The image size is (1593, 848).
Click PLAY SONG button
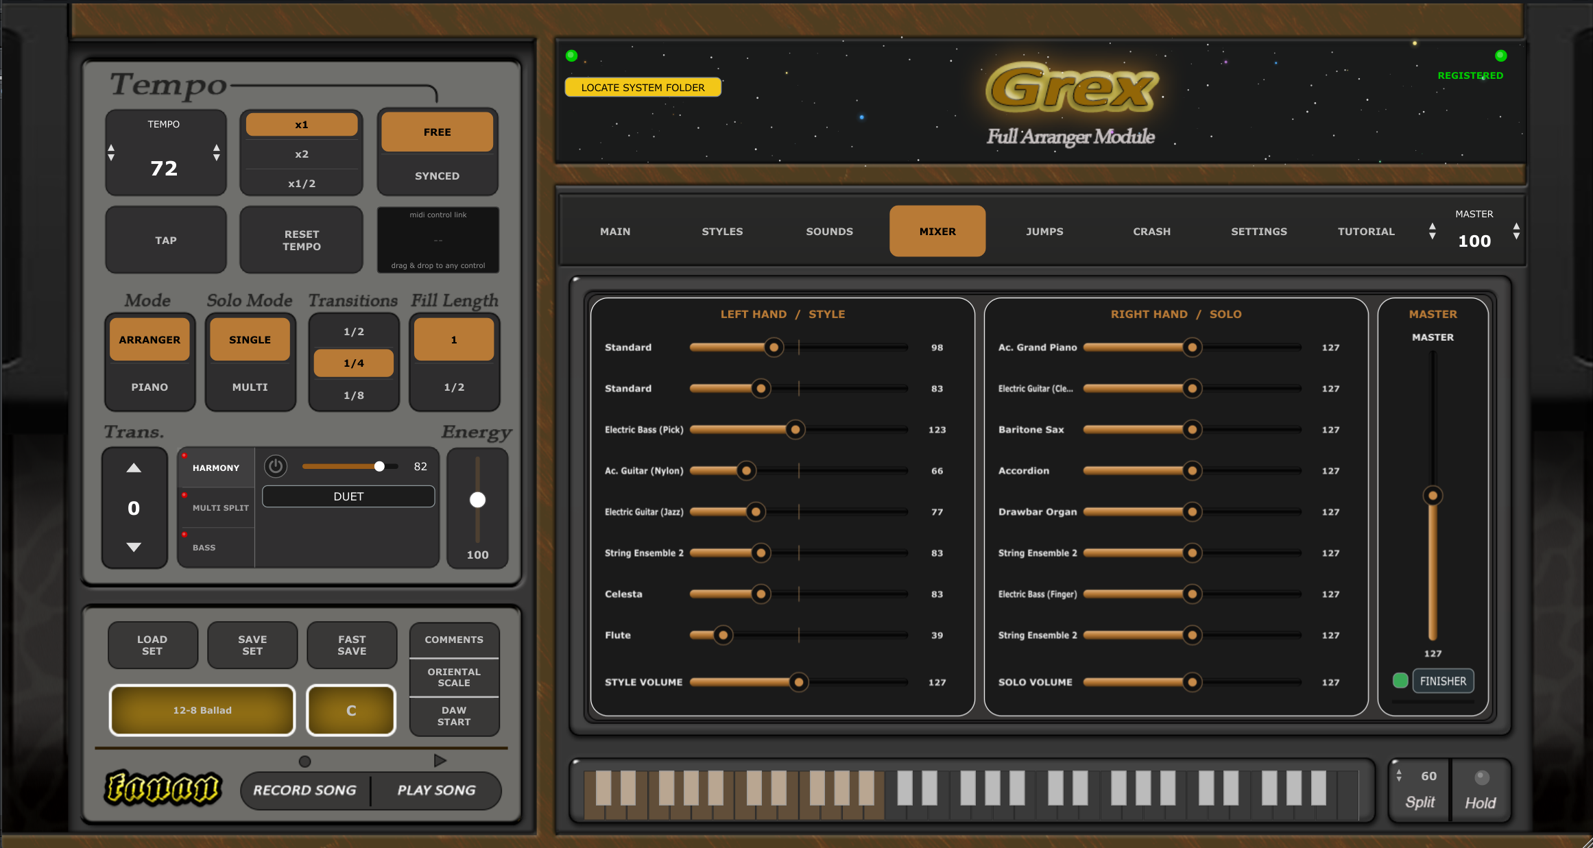[437, 790]
